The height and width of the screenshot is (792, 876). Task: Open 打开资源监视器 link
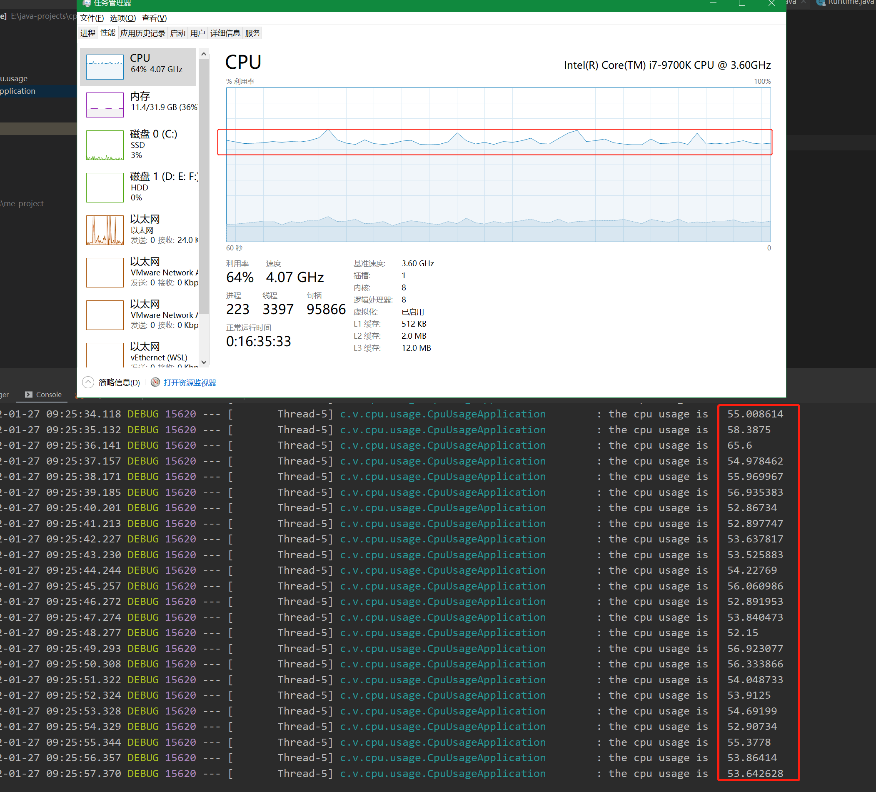[x=190, y=382]
